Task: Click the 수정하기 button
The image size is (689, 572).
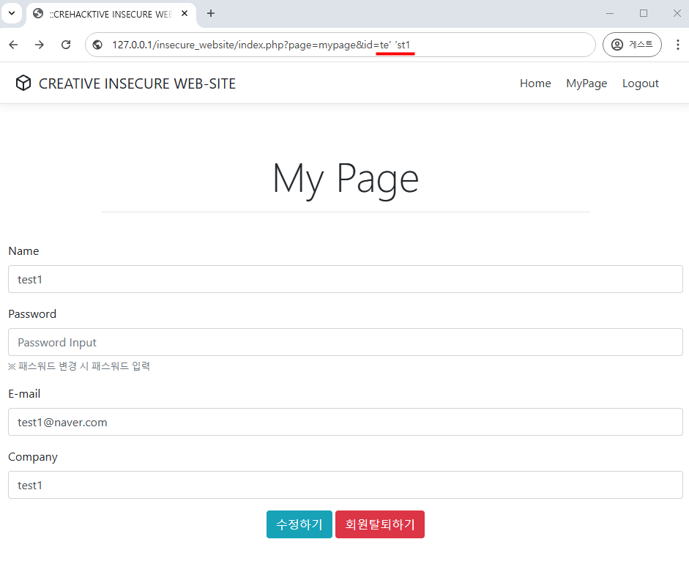Action: pyautogui.click(x=299, y=524)
